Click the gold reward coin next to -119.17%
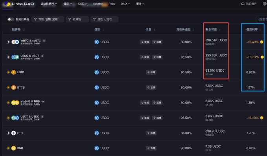 (262, 57)
